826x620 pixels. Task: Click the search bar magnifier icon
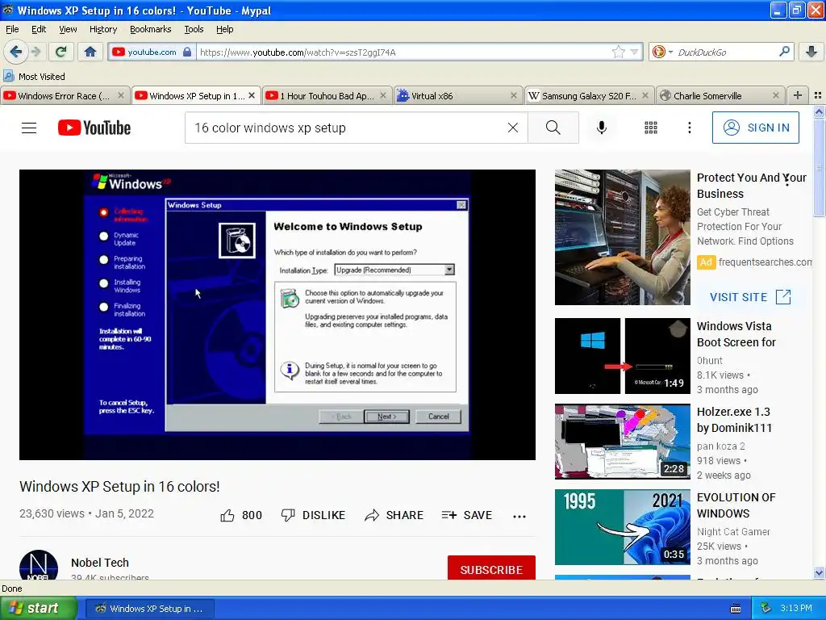(x=784, y=52)
